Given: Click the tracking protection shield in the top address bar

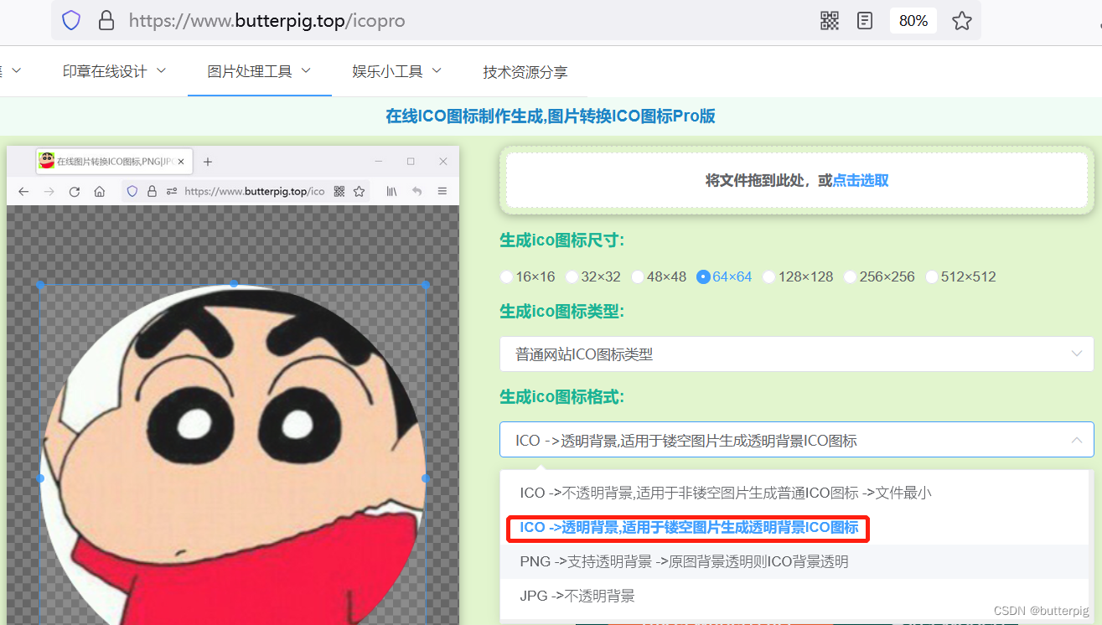Looking at the screenshot, I should pyautogui.click(x=71, y=21).
